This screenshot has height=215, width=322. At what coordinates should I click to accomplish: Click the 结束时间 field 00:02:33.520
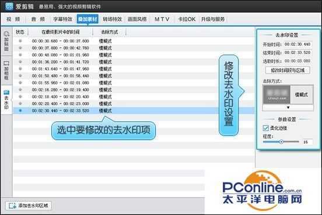tap(297, 53)
